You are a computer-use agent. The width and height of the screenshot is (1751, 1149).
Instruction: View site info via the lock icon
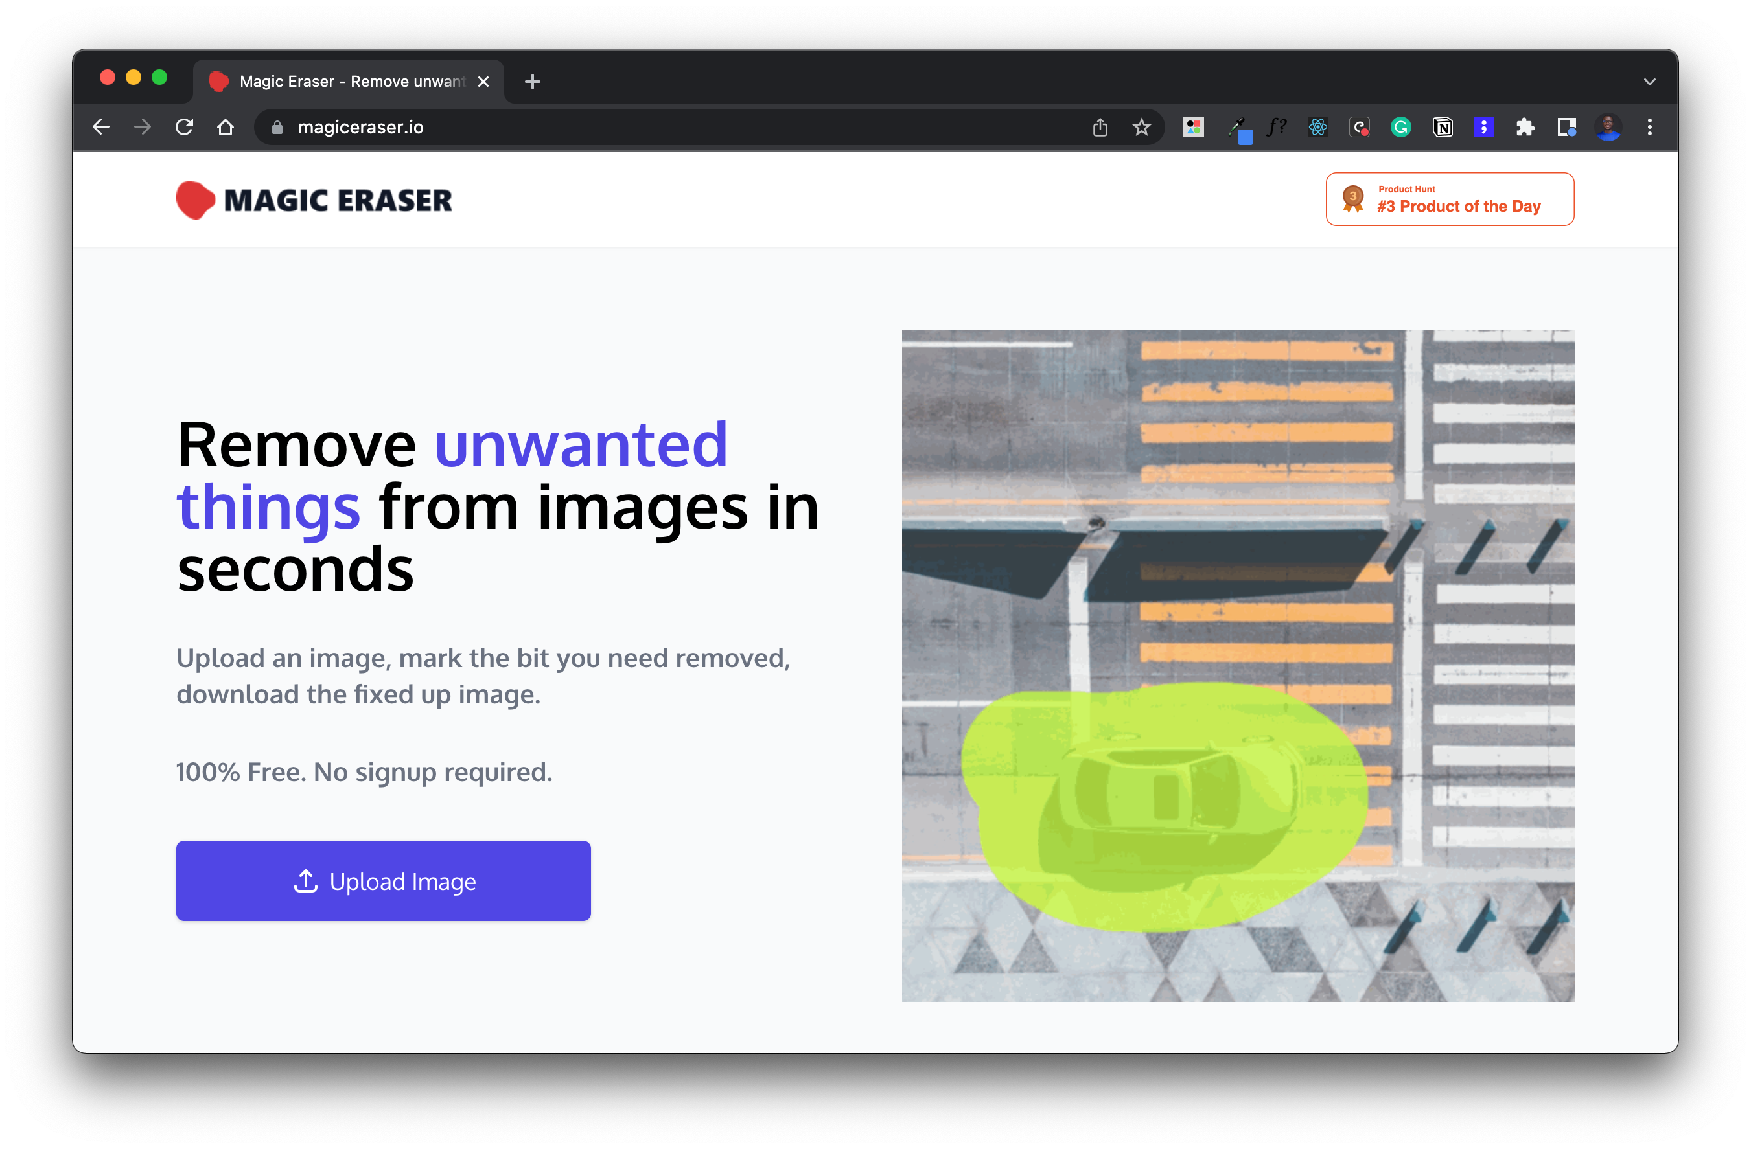point(277,127)
